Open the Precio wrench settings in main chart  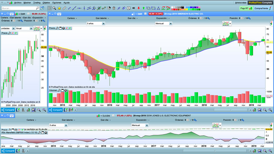click(58, 28)
